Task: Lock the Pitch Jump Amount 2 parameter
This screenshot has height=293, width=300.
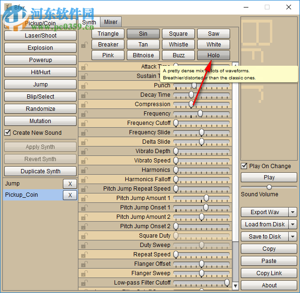Action: 84,217
